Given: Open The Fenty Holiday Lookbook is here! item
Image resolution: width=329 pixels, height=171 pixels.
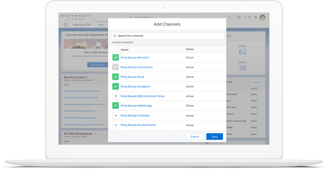Looking at the screenshot, I should click(x=82, y=91).
